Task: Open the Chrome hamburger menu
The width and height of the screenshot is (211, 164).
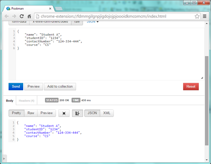Action: pos(205,16)
